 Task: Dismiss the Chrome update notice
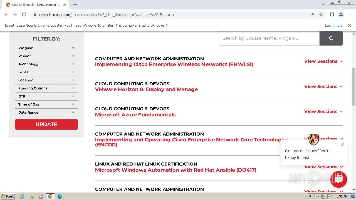(x=349, y=26)
